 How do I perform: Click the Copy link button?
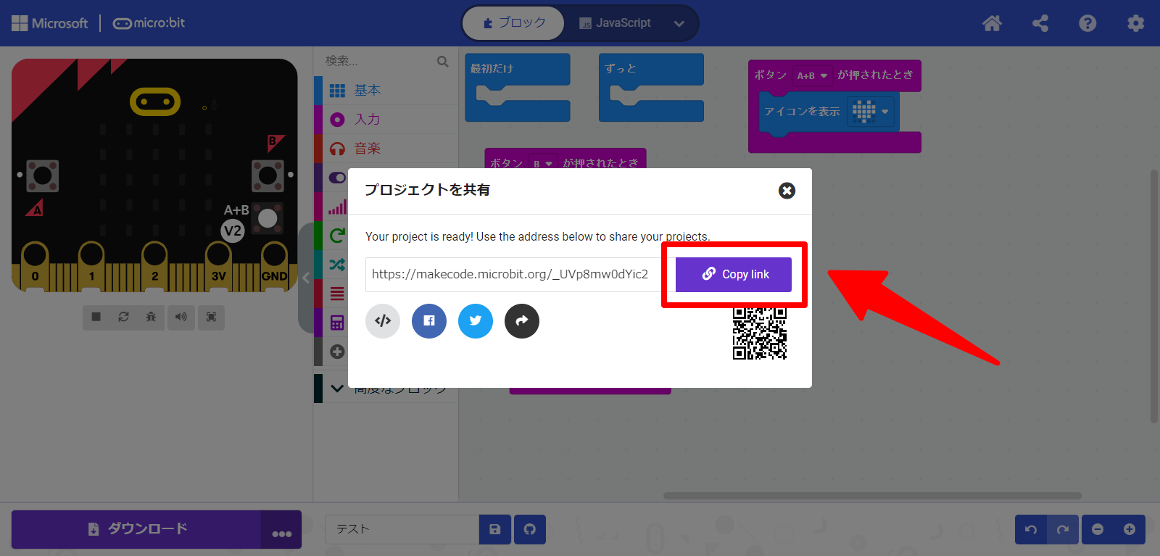(734, 275)
